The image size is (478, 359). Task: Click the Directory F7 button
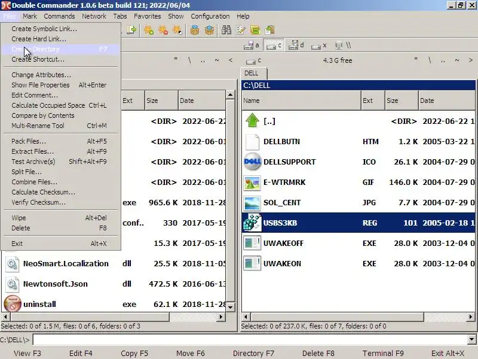click(253, 353)
